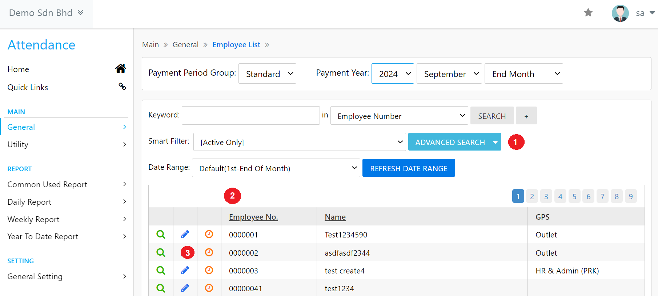
Task: Click REFRESH DATE RANGE button
Action: click(409, 168)
